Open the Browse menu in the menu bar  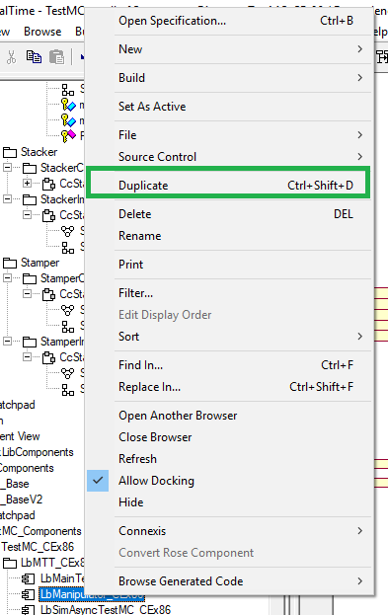(x=42, y=32)
